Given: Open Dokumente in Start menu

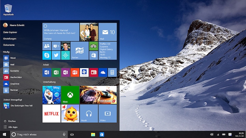Looking at the screenshot, I should tap(9, 45).
